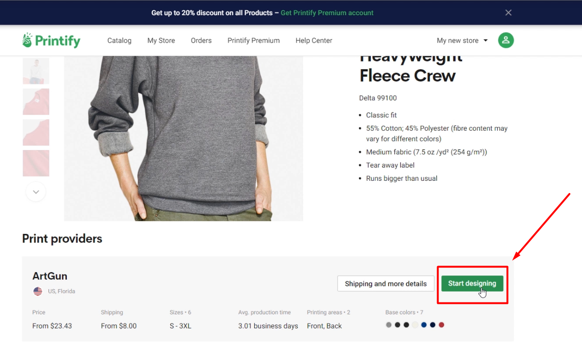
Task: Open Printify Premium from navigation
Action: (253, 41)
